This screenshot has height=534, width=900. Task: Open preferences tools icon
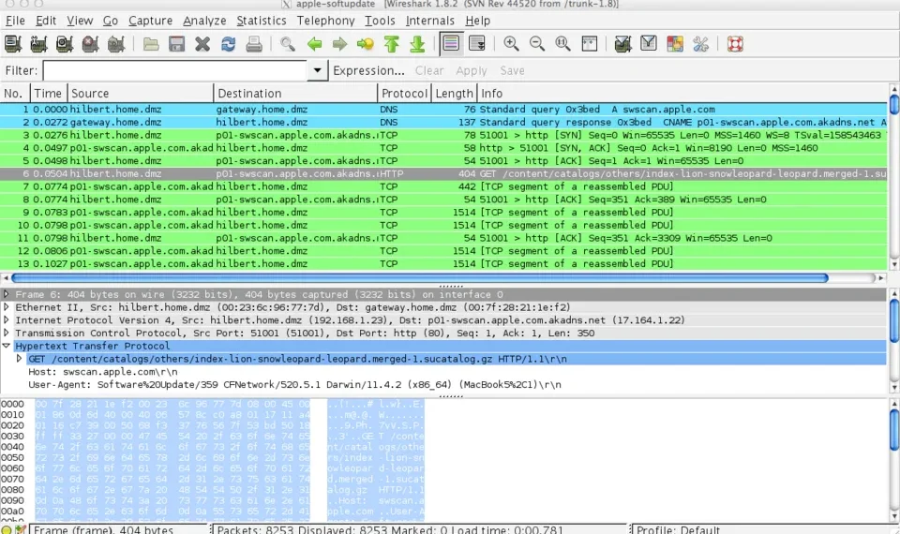(x=701, y=44)
